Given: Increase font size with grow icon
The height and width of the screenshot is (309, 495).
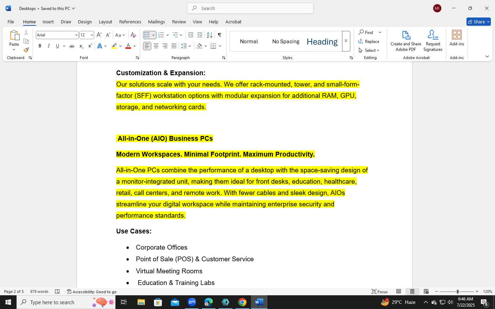Looking at the screenshot, I should click(99, 35).
